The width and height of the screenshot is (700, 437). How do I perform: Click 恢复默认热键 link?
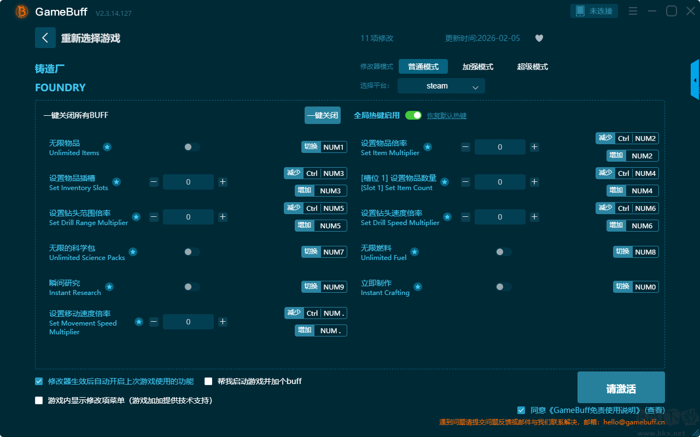click(447, 116)
